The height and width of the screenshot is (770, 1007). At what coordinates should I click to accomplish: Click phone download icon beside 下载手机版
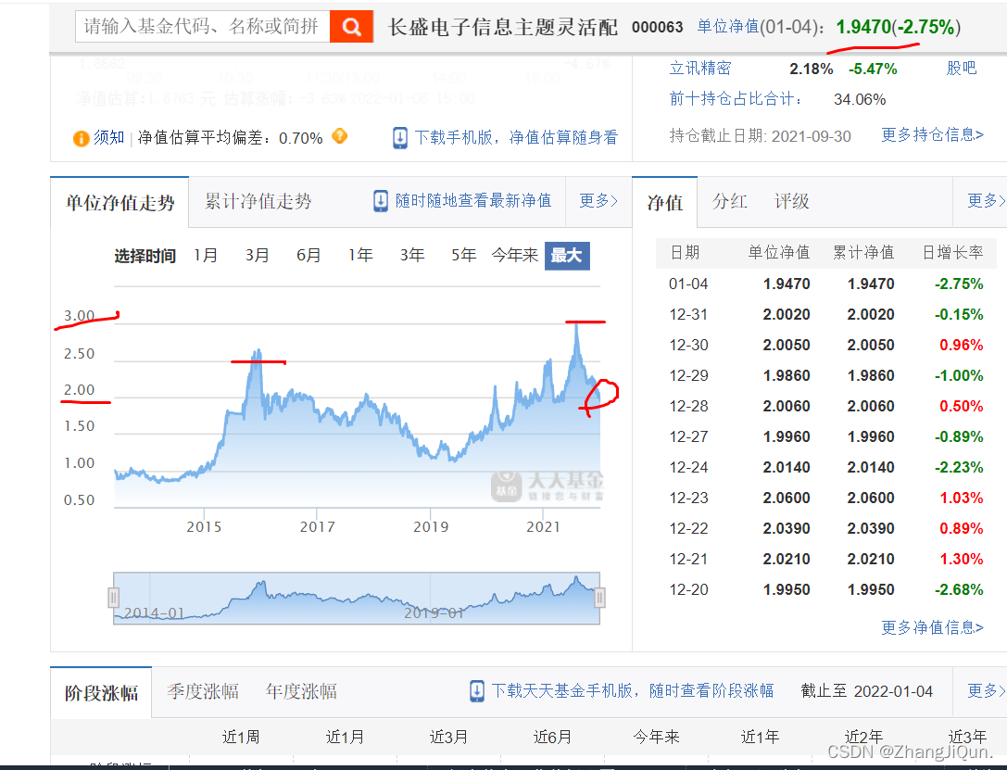coord(399,137)
